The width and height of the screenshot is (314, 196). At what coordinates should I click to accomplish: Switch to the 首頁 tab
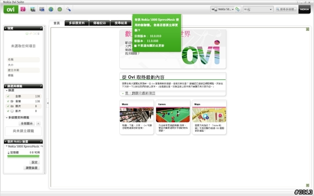click(x=57, y=23)
